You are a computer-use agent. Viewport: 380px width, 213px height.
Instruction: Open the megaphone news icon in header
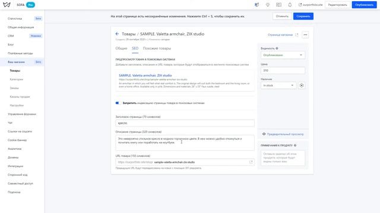click(256, 5)
